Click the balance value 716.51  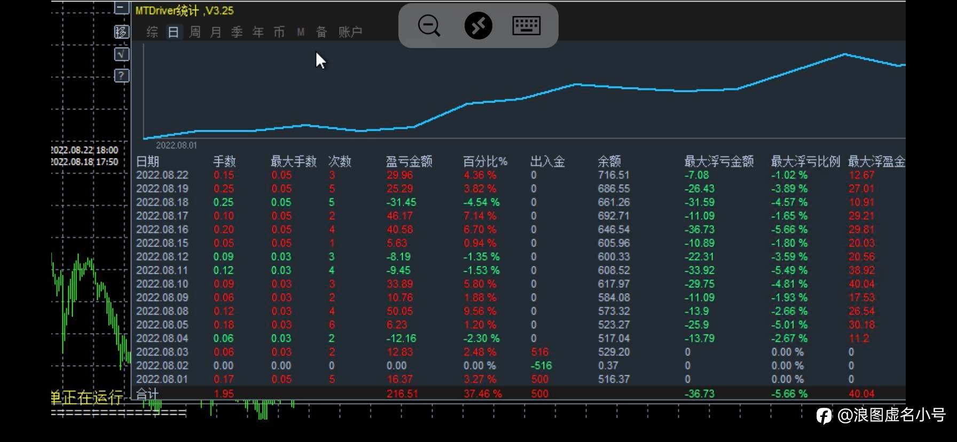tap(614, 175)
